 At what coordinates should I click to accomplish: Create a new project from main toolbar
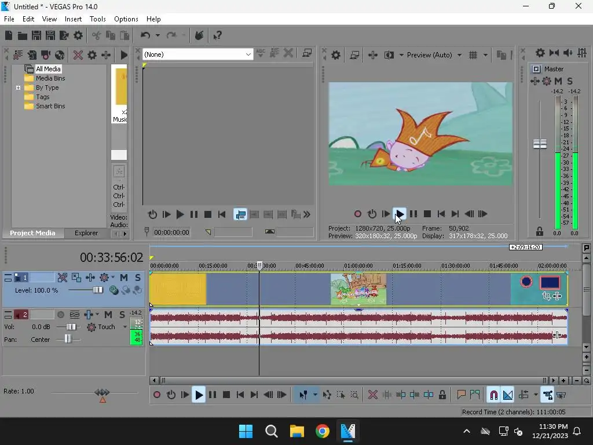9,35
